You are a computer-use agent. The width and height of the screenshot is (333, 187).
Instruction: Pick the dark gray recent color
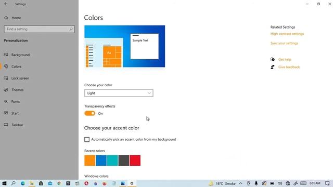click(x=124, y=161)
